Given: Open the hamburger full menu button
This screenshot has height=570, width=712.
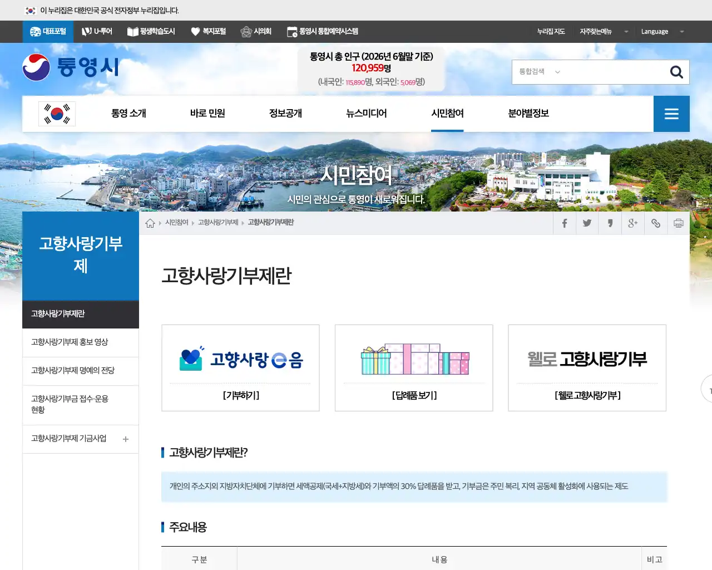Looking at the screenshot, I should point(671,114).
